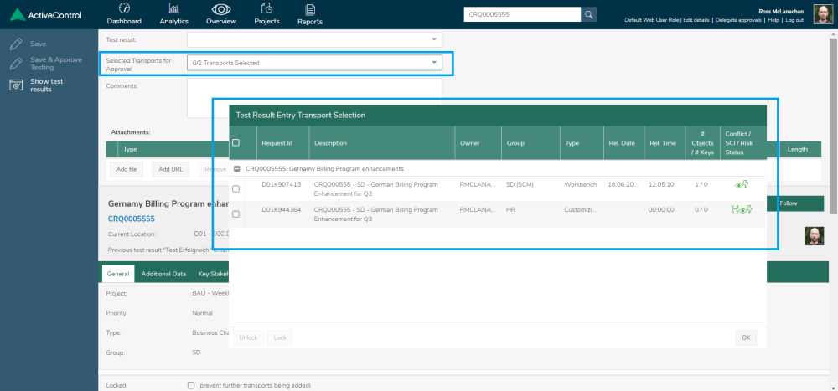Click the # Objects / # Keys header
This screenshot has height=391, width=838.
tap(702, 142)
